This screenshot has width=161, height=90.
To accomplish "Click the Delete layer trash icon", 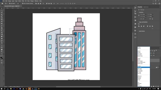I will click(158, 86).
